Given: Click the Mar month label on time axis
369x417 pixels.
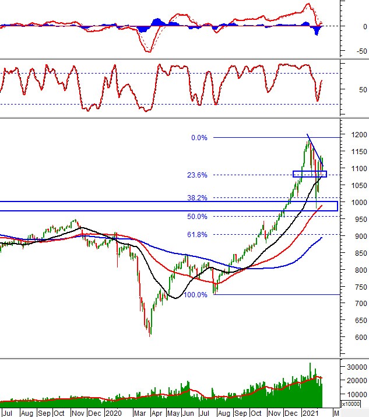Looking at the screenshot, I should coord(140,413).
